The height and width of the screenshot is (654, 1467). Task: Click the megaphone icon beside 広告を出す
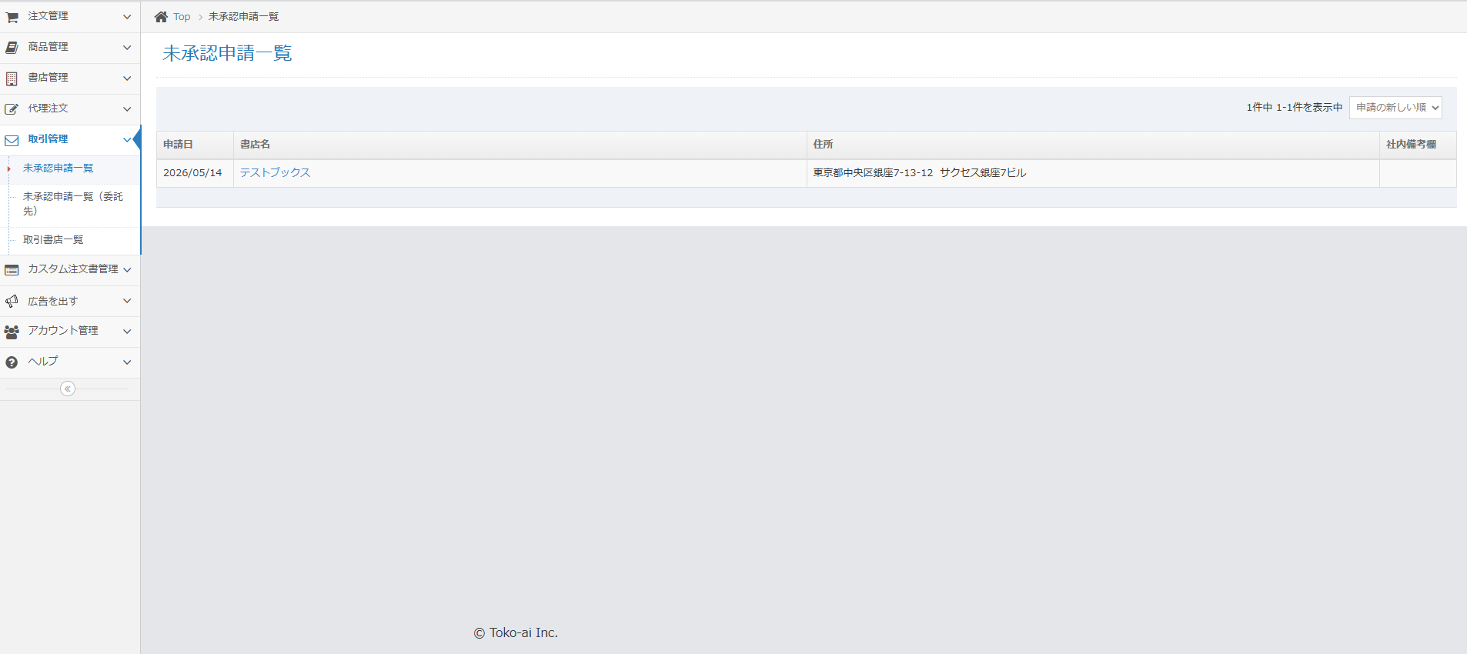(x=12, y=301)
